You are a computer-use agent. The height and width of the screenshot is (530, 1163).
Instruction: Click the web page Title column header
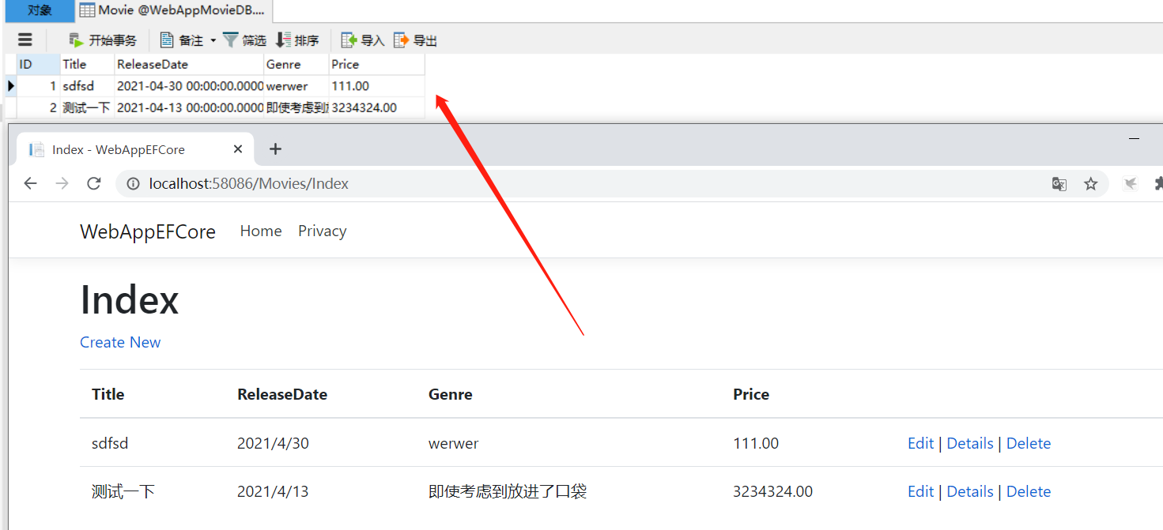click(108, 394)
